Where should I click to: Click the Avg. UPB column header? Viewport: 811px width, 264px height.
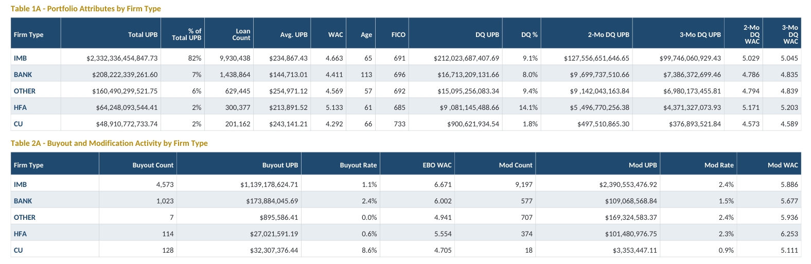(x=294, y=35)
